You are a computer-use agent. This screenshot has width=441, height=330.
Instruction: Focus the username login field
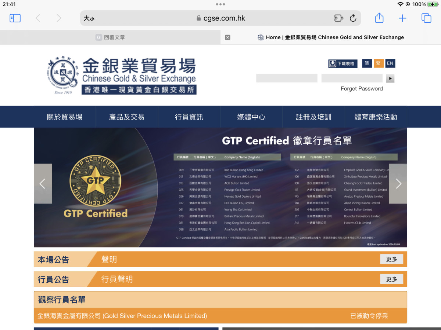point(287,78)
